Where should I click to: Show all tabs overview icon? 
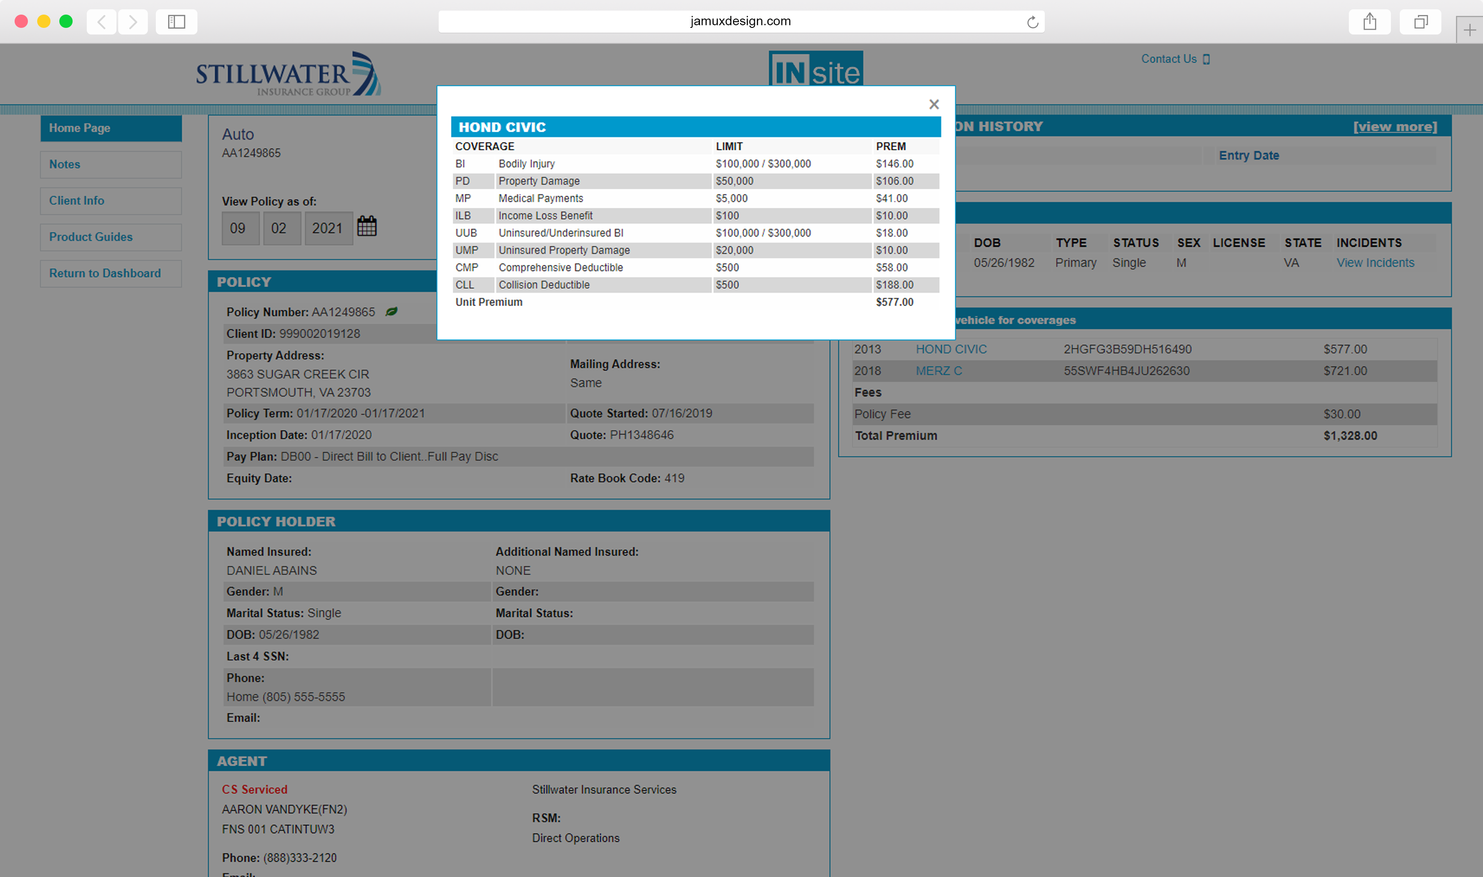tap(1420, 22)
